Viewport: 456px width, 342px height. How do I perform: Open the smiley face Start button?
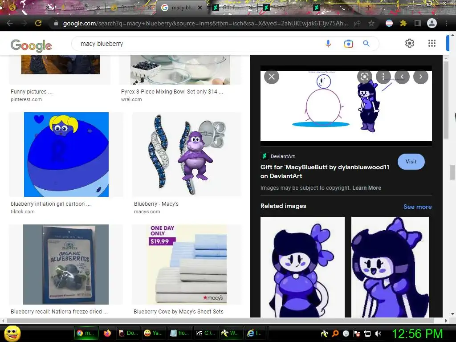pos(12,333)
